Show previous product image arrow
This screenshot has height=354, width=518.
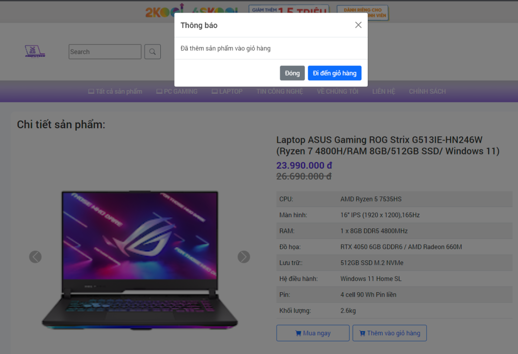(x=35, y=257)
